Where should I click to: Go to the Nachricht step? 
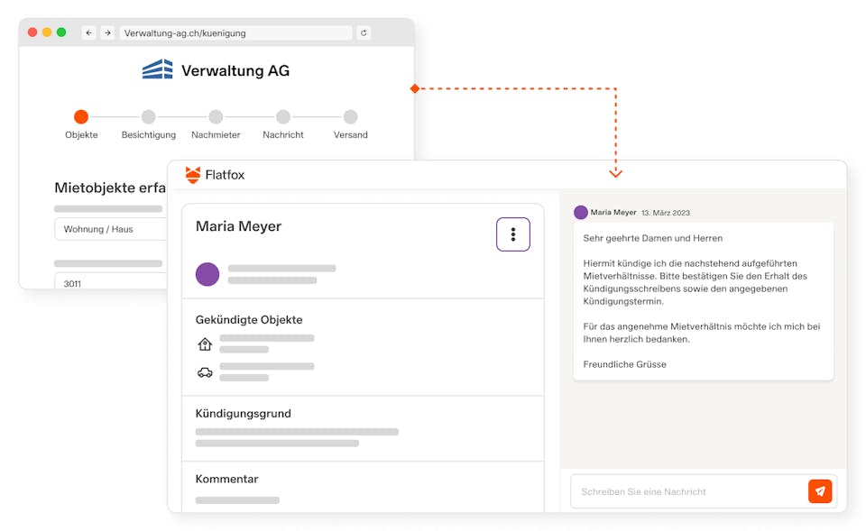pyautogui.click(x=283, y=116)
